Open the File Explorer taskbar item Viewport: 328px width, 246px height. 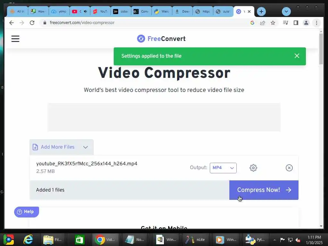coord(53,240)
